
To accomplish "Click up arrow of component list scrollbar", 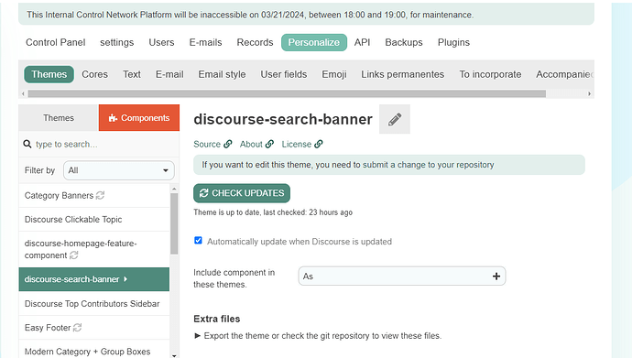I will 174,189.
